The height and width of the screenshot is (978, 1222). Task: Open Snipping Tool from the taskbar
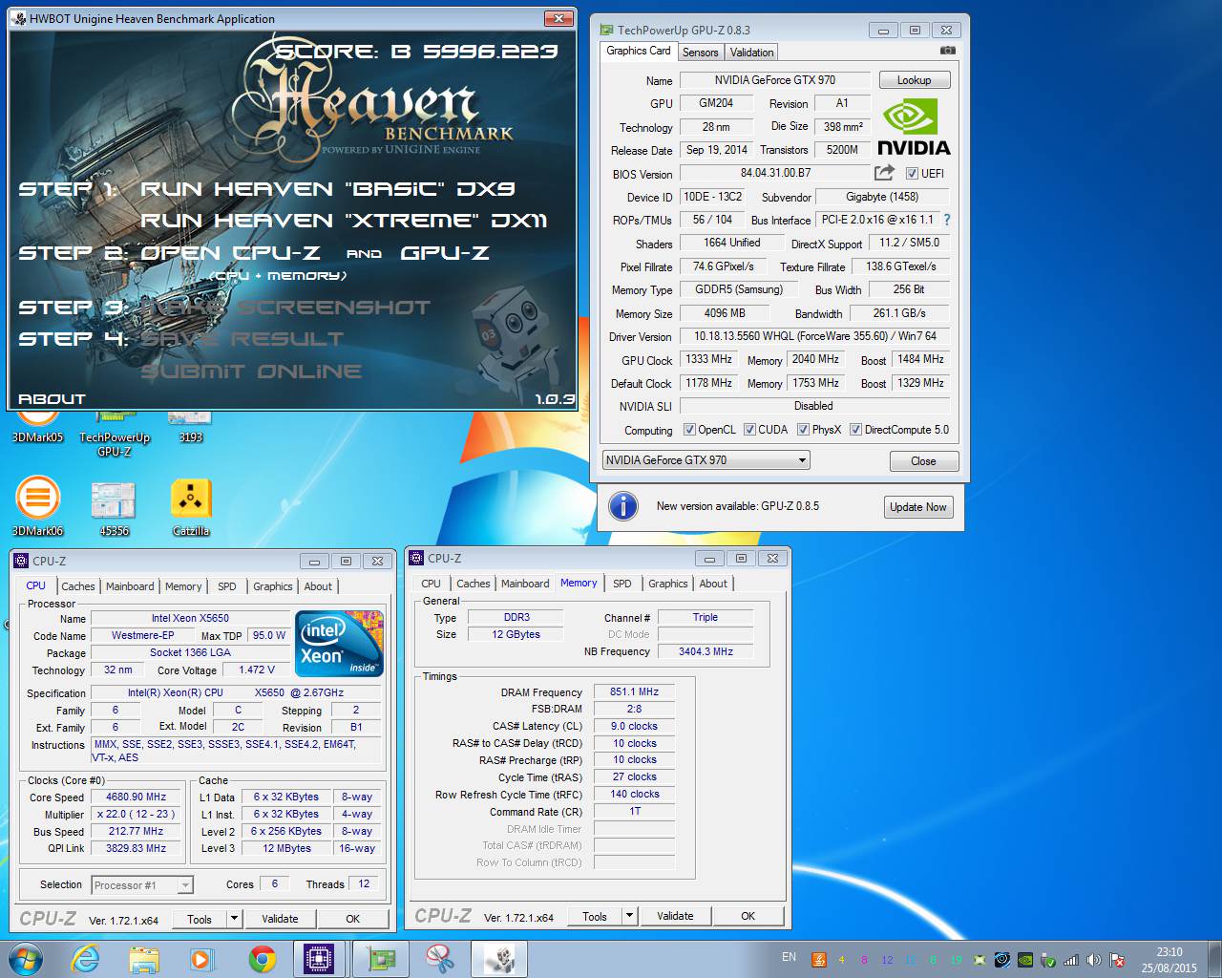tap(440, 959)
